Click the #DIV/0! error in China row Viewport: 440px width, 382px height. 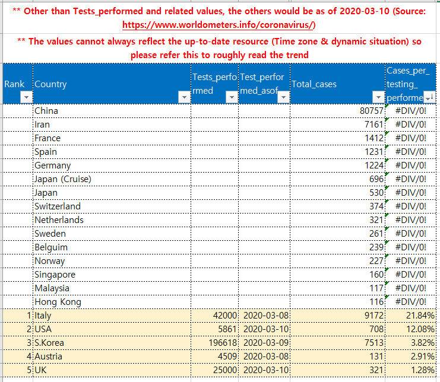coord(410,111)
